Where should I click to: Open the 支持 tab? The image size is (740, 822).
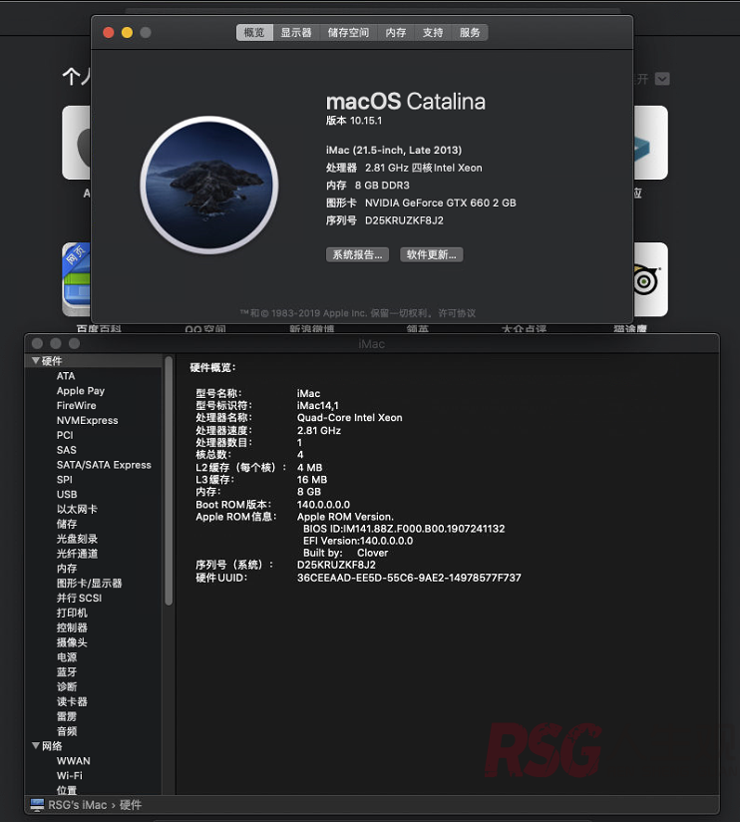point(433,33)
